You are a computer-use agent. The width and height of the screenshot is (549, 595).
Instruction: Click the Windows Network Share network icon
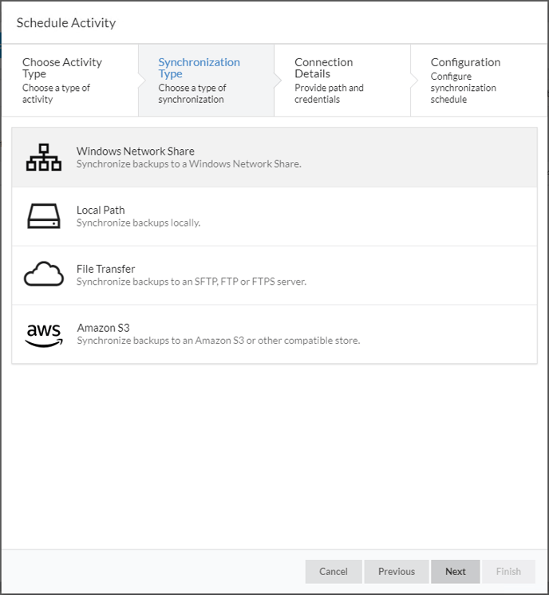click(44, 157)
